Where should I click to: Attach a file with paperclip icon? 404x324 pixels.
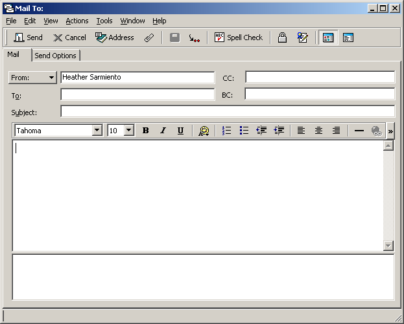(x=149, y=38)
